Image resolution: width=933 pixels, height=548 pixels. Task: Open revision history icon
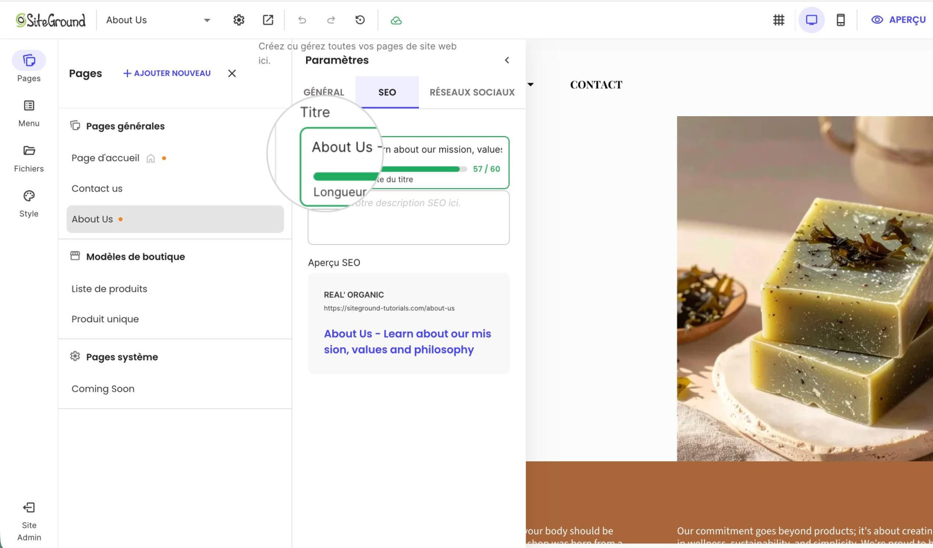(360, 20)
